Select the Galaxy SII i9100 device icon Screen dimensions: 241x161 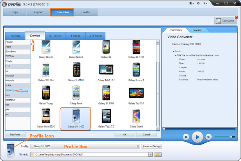pos(136,47)
